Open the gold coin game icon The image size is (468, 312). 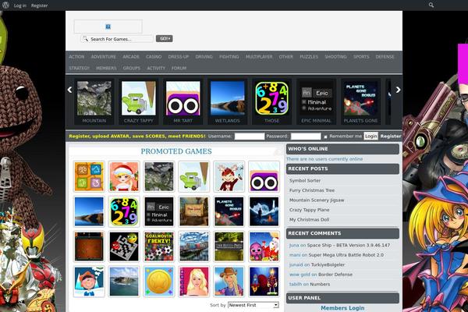pyautogui.click(x=159, y=282)
